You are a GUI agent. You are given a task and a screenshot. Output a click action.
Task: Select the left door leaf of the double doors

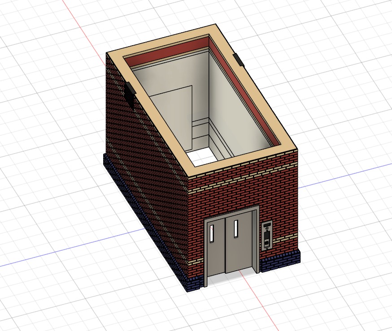pyautogui.click(x=216, y=247)
